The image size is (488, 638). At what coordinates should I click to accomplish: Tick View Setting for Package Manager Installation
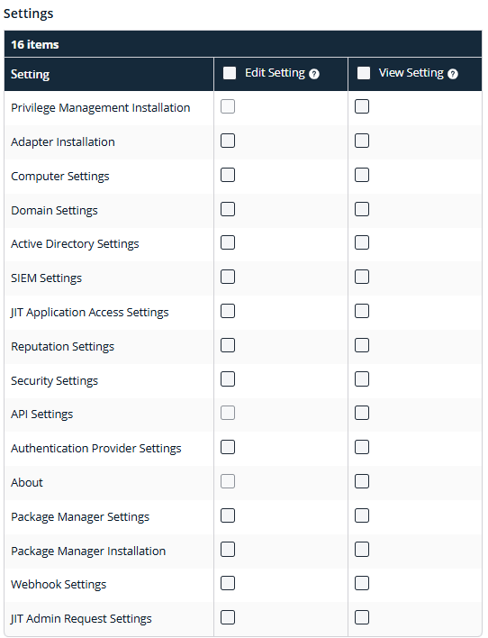[x=362, y=550]
